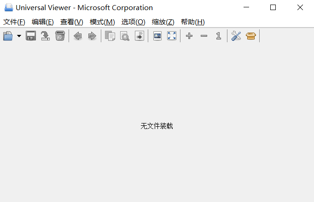Open the 选项(O) menu
314x202 pixels.
click(134, 22)
